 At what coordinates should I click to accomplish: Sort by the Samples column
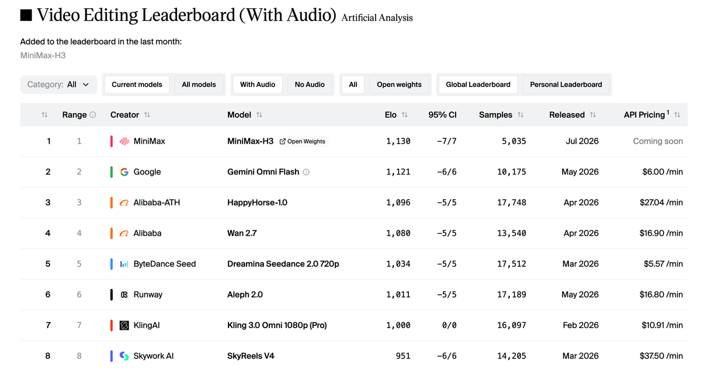[x=520, y=115]
